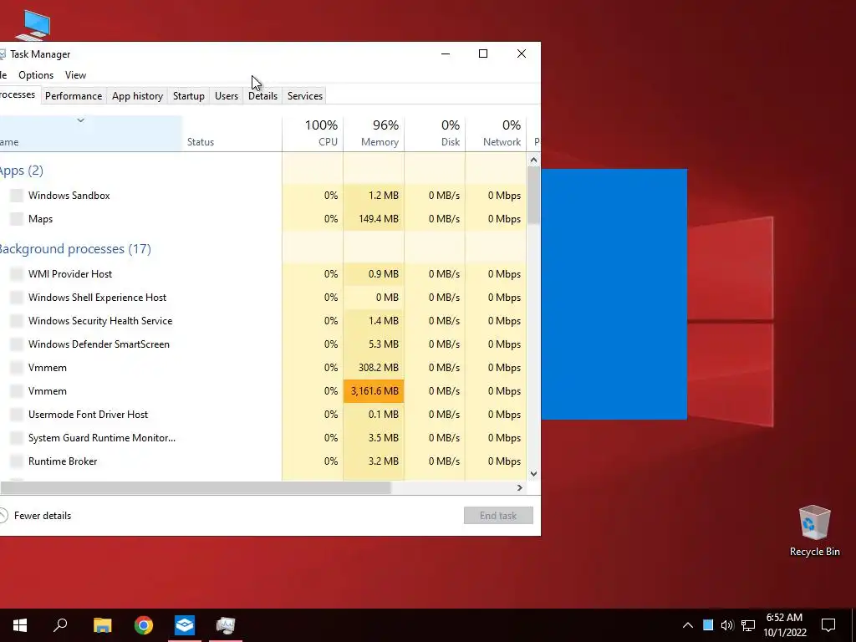Click the blue square tray icon
Image resolution: width=856 pixels, height=642 pixels.
point(708,625)
